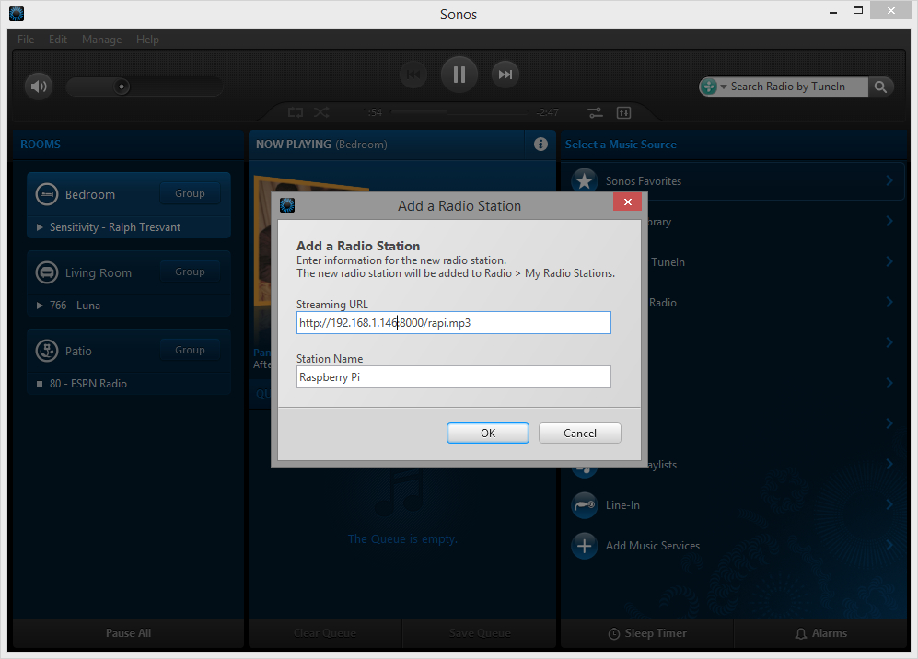
Task: Expand the Add Music Services chevron
Action: [x=889, y=544]
